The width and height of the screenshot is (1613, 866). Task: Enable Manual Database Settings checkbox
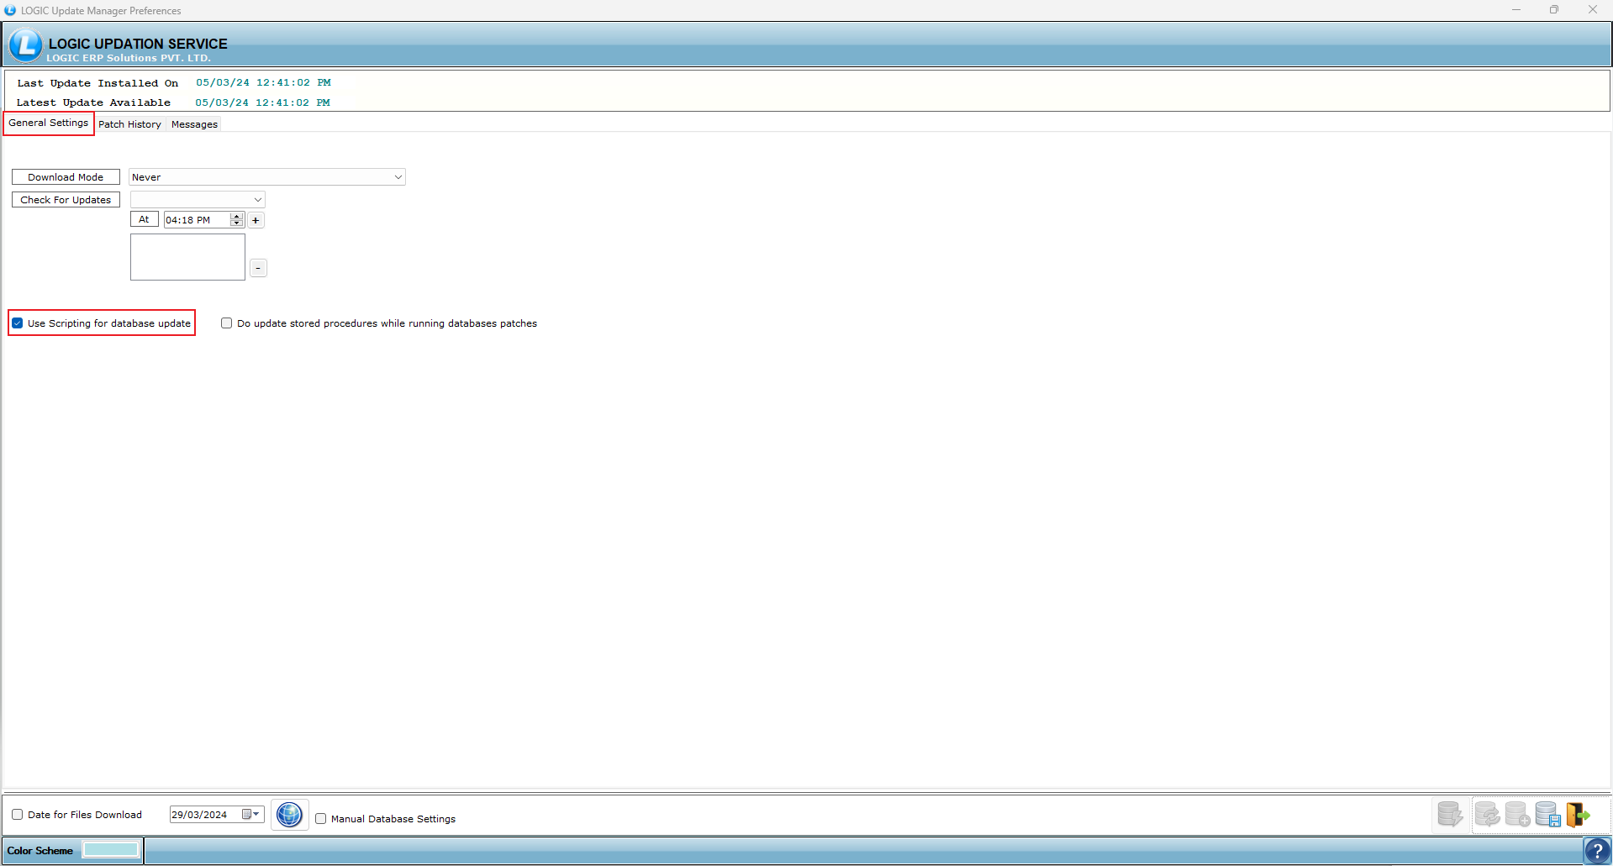[x=321, y=819]
